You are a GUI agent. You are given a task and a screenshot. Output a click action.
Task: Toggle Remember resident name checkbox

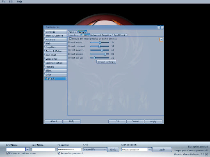[x=7, y=153]
